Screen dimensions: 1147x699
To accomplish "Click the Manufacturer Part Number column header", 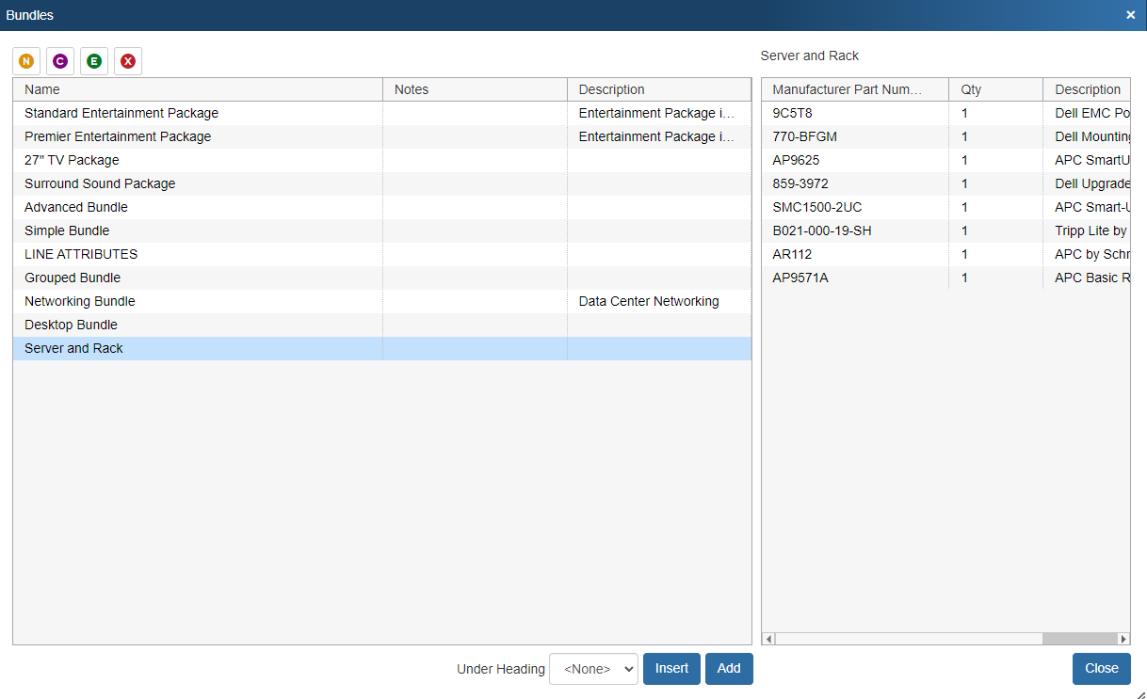I will [x=854, y=89].
